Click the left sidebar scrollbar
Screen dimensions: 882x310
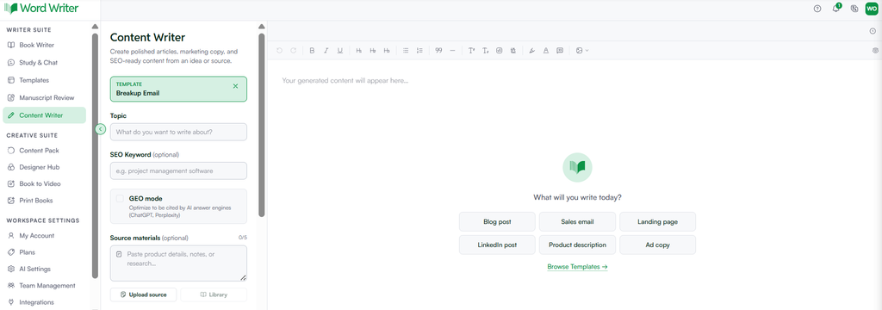coord(95,155)
